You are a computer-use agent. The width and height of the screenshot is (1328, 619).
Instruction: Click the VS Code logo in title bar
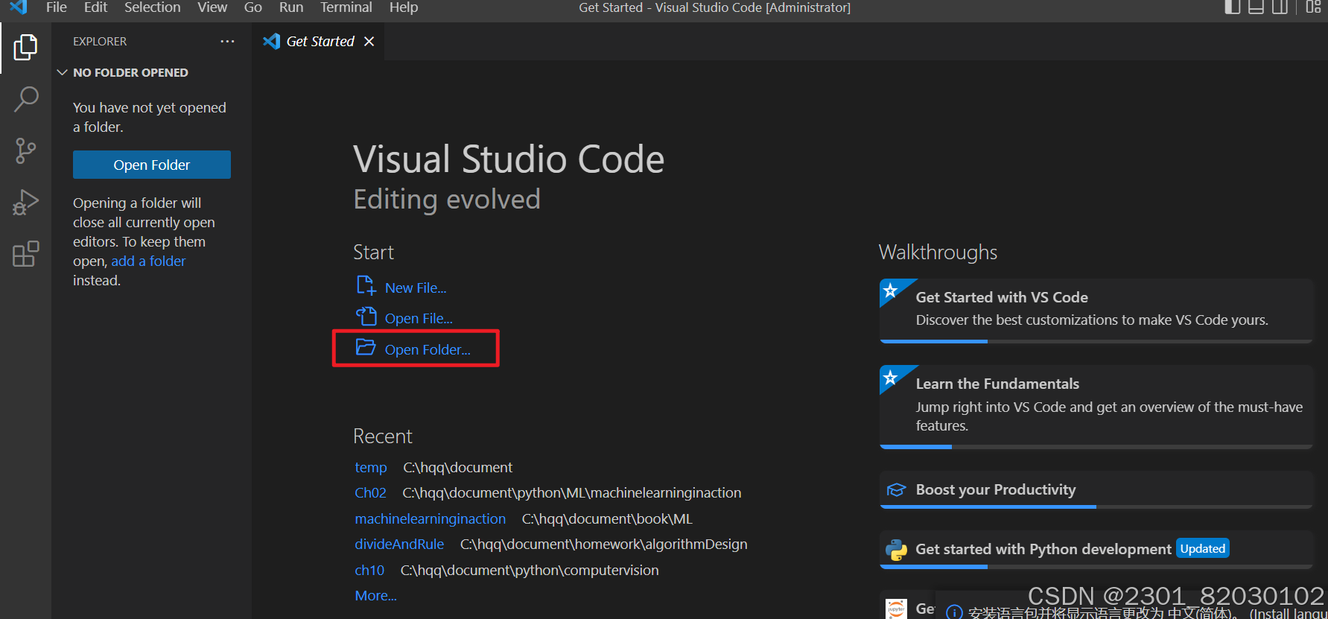(x=19, y=7)
